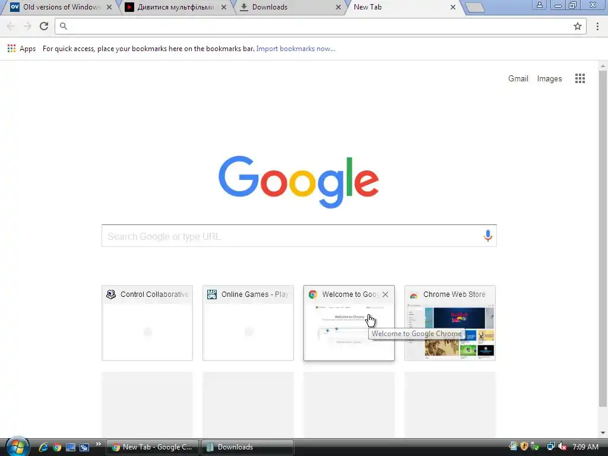
Task: Close the New Tab tab
Action: (x=453, y=7)
